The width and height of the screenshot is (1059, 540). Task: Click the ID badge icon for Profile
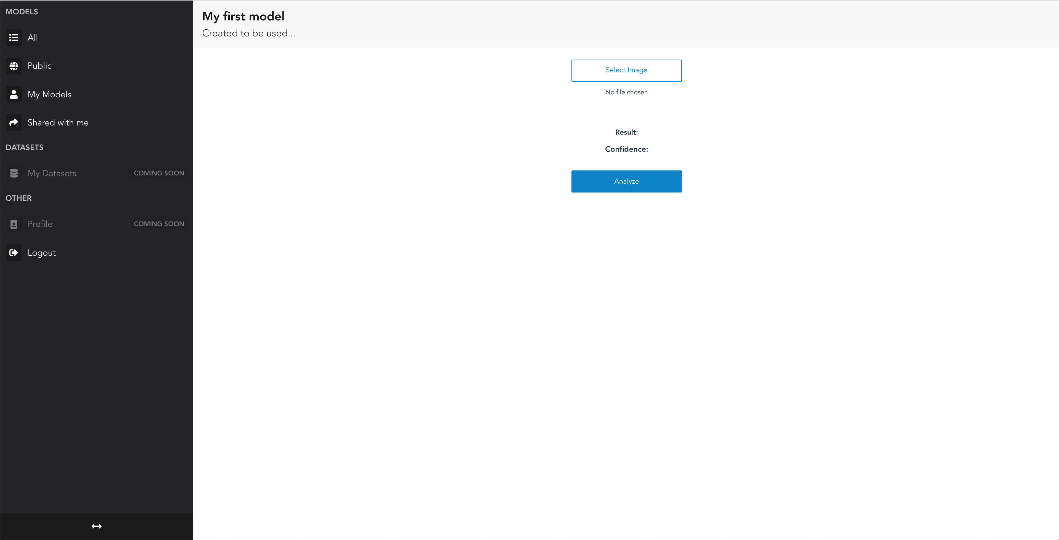point(14,224)
